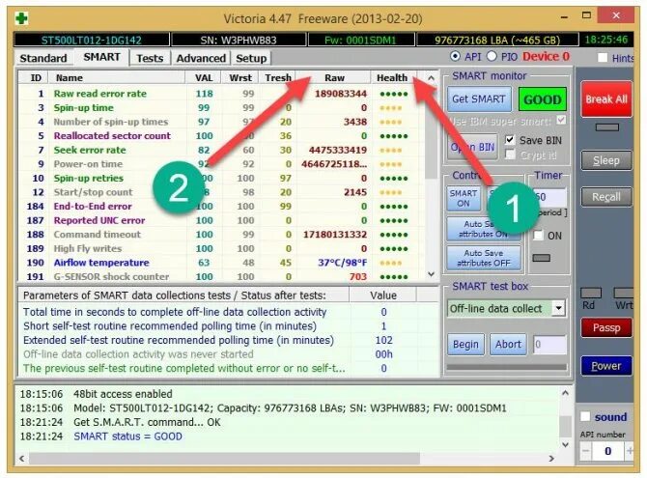Click Auto Save attributes OFF button

coord(484,258)
